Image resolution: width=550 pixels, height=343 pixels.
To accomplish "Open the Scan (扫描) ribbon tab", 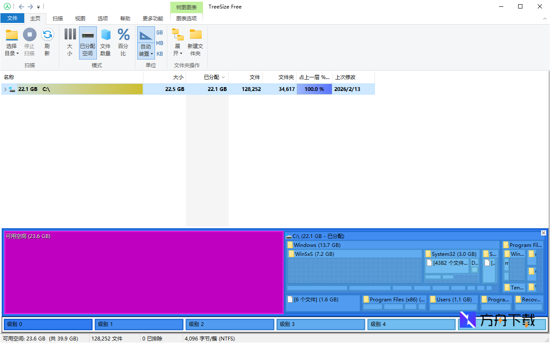I will coord(58,19).
